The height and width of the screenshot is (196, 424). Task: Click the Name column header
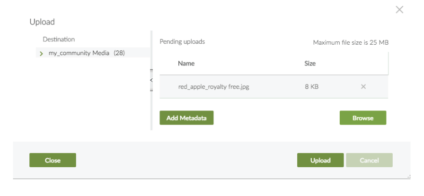coord(186,63)
